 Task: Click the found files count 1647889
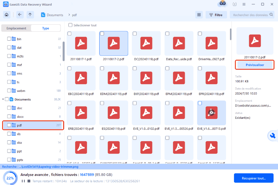click(87, 175)
